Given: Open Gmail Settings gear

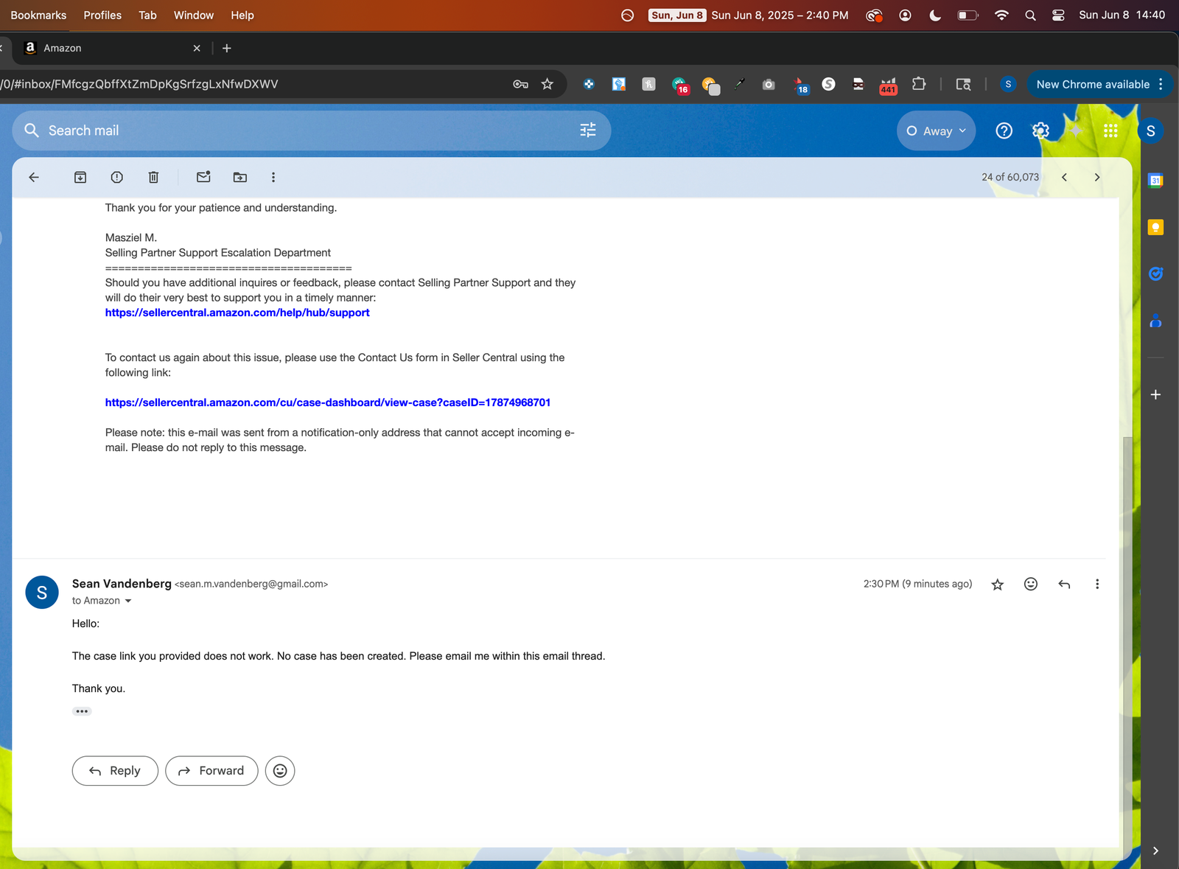Looking at the screenshot, I should [1040, 130].
